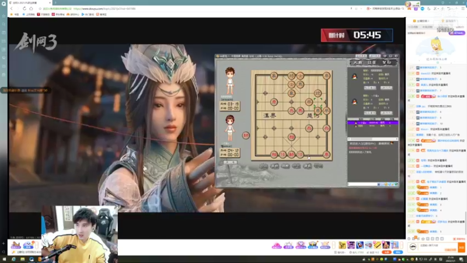This screenshot has height=263, width=467.
Task: Open browser main menu hamburger icon
Action: (x=462, y=9)
